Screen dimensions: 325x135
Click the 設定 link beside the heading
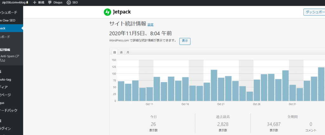[150, 25]
